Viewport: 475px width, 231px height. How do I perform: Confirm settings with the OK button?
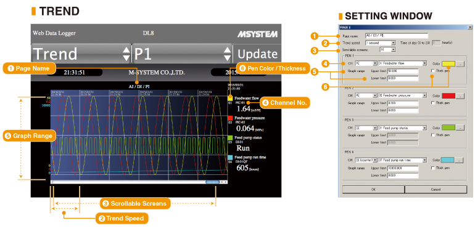pos(373,190)
